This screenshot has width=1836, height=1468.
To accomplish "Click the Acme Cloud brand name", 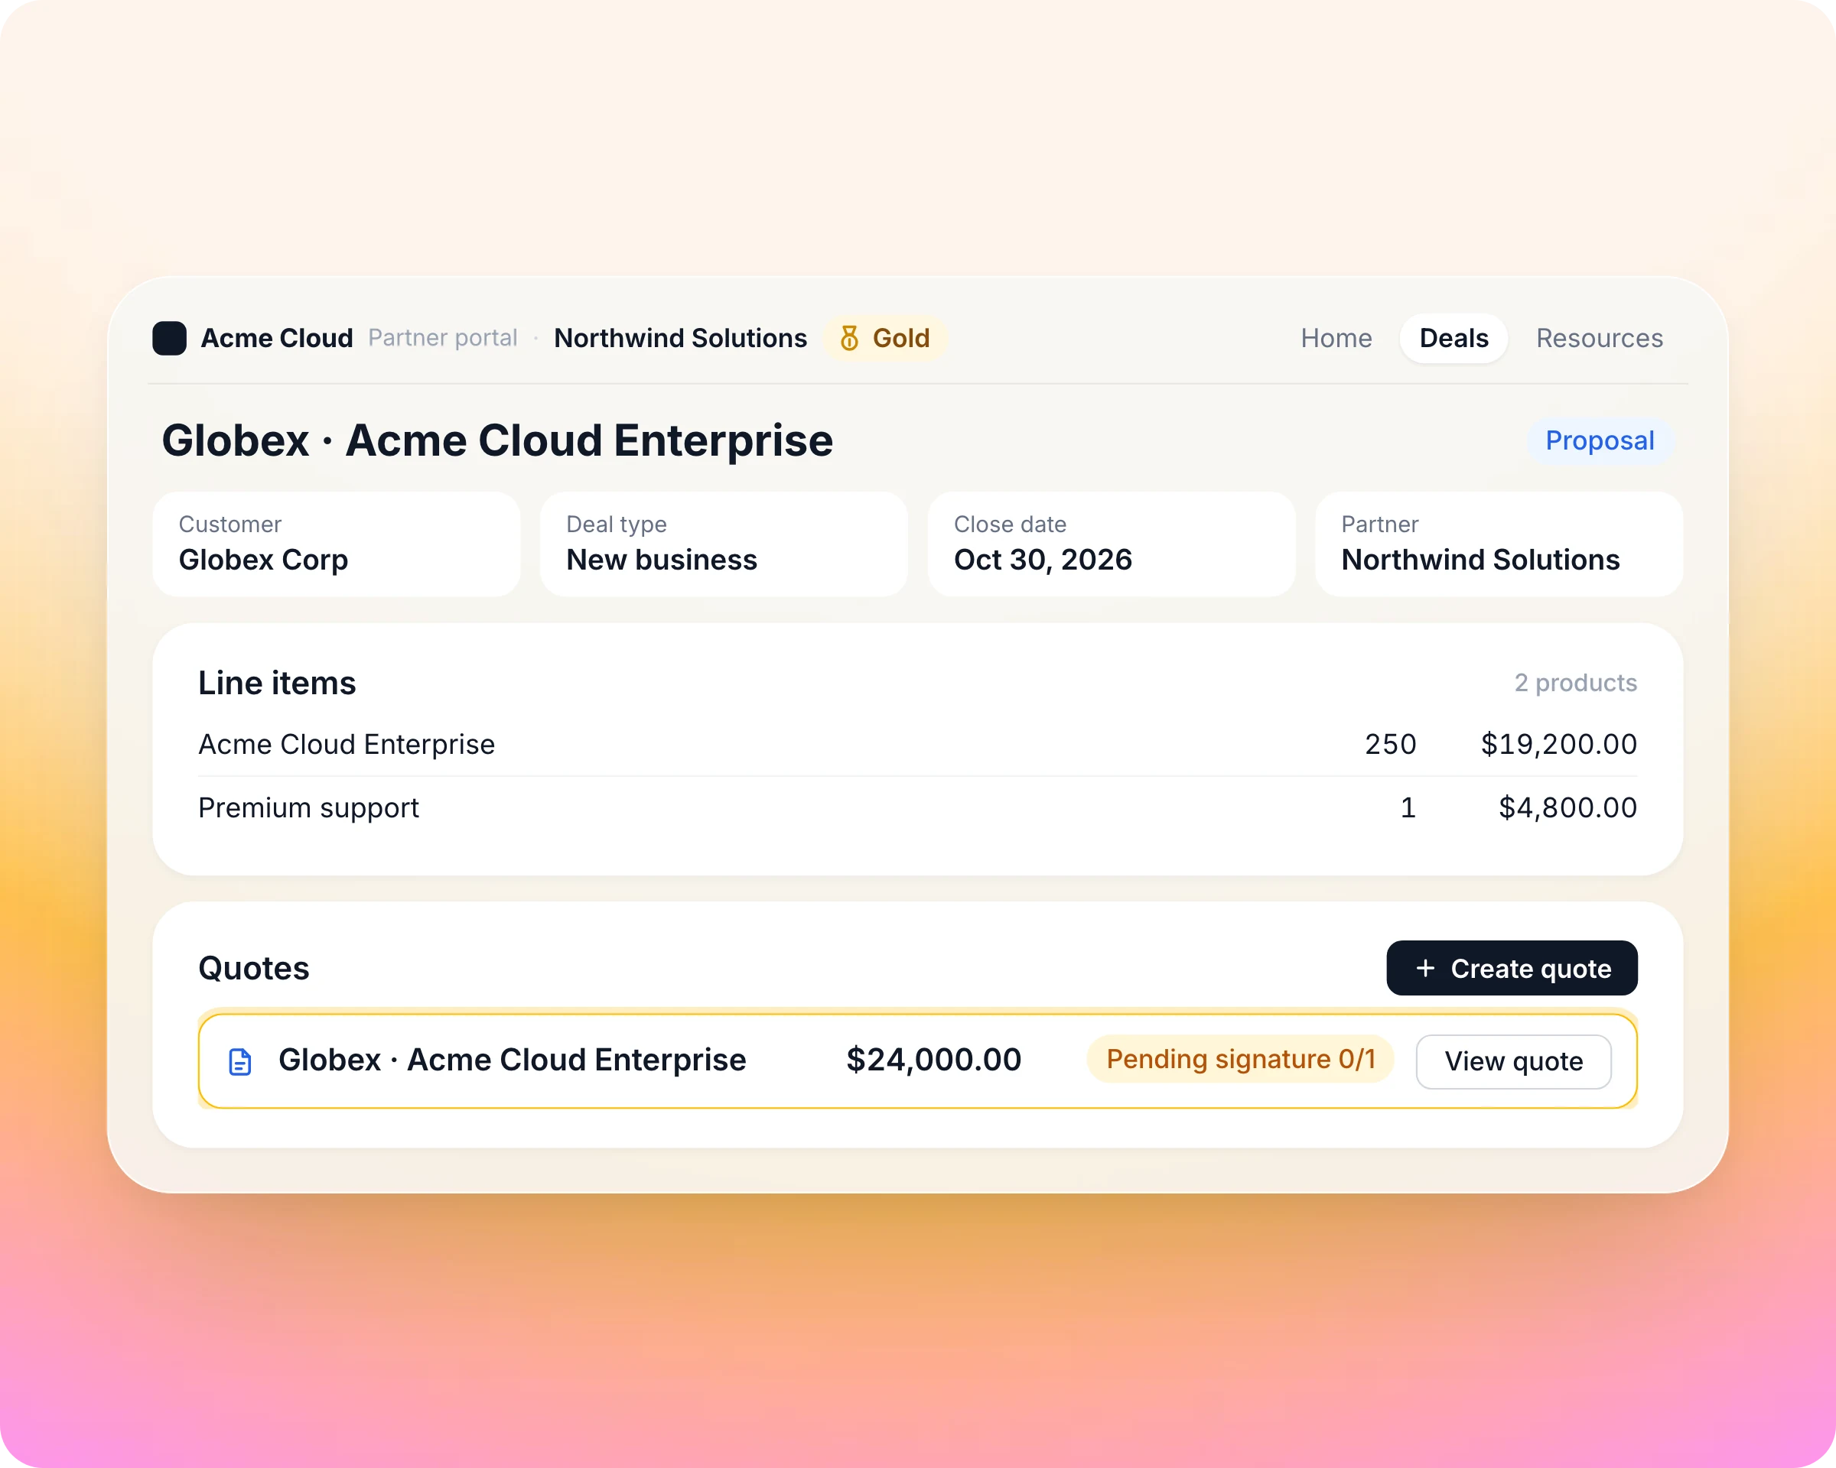I will pyautogui.click(x=277, y=338).
